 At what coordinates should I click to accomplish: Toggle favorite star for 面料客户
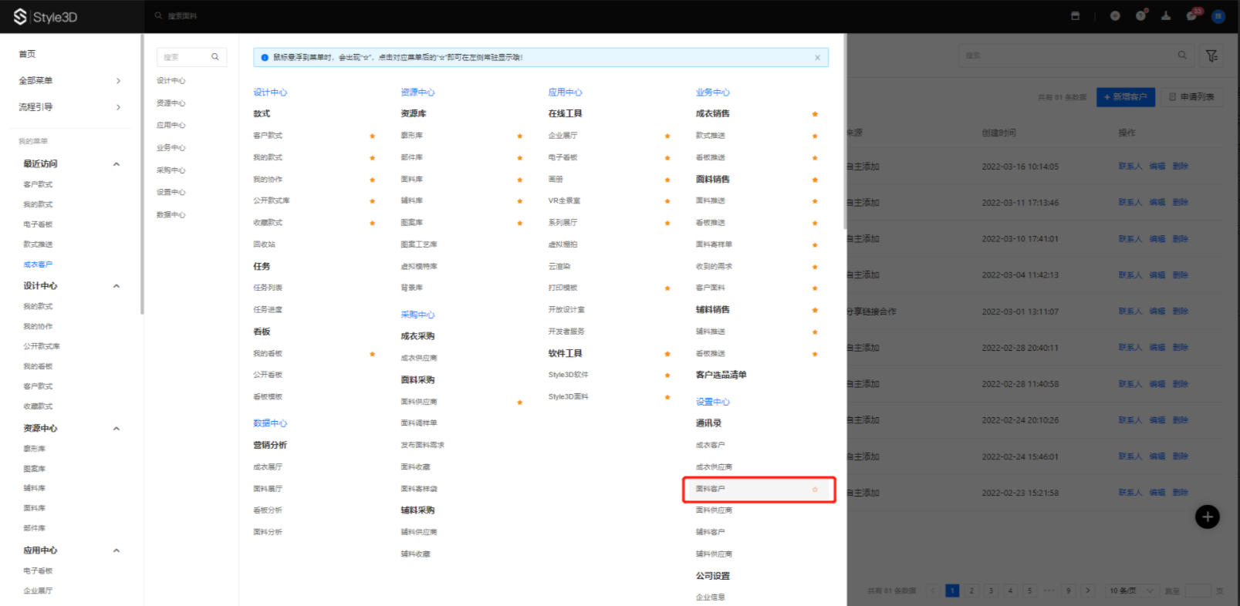815,490
